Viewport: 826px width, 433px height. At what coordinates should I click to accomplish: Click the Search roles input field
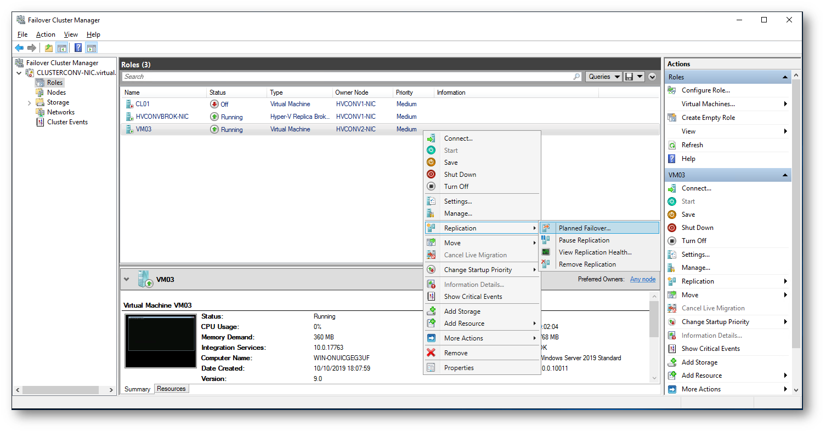click(x=352, y=77)
